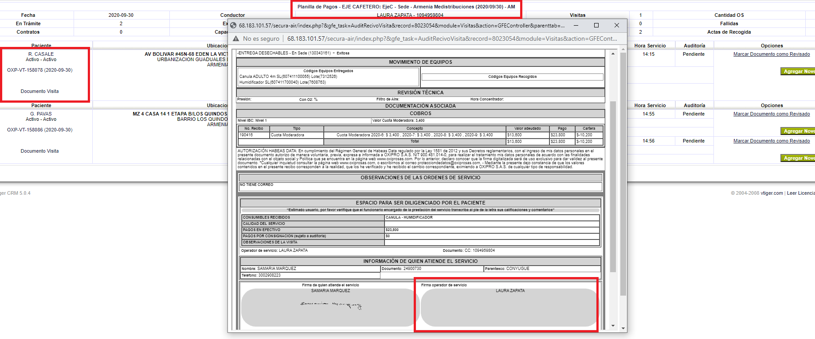Click SAMARIA MARQUEZ handwritten signature image
Viewport: 815px width, 339px height.
pyautogui.click(x=331, y=304)
